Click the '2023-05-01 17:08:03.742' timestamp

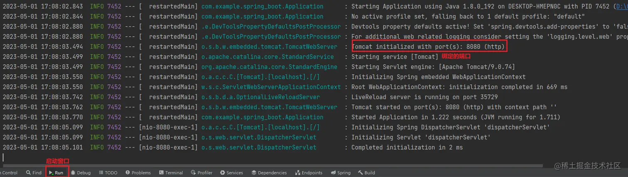coord(43,97)
